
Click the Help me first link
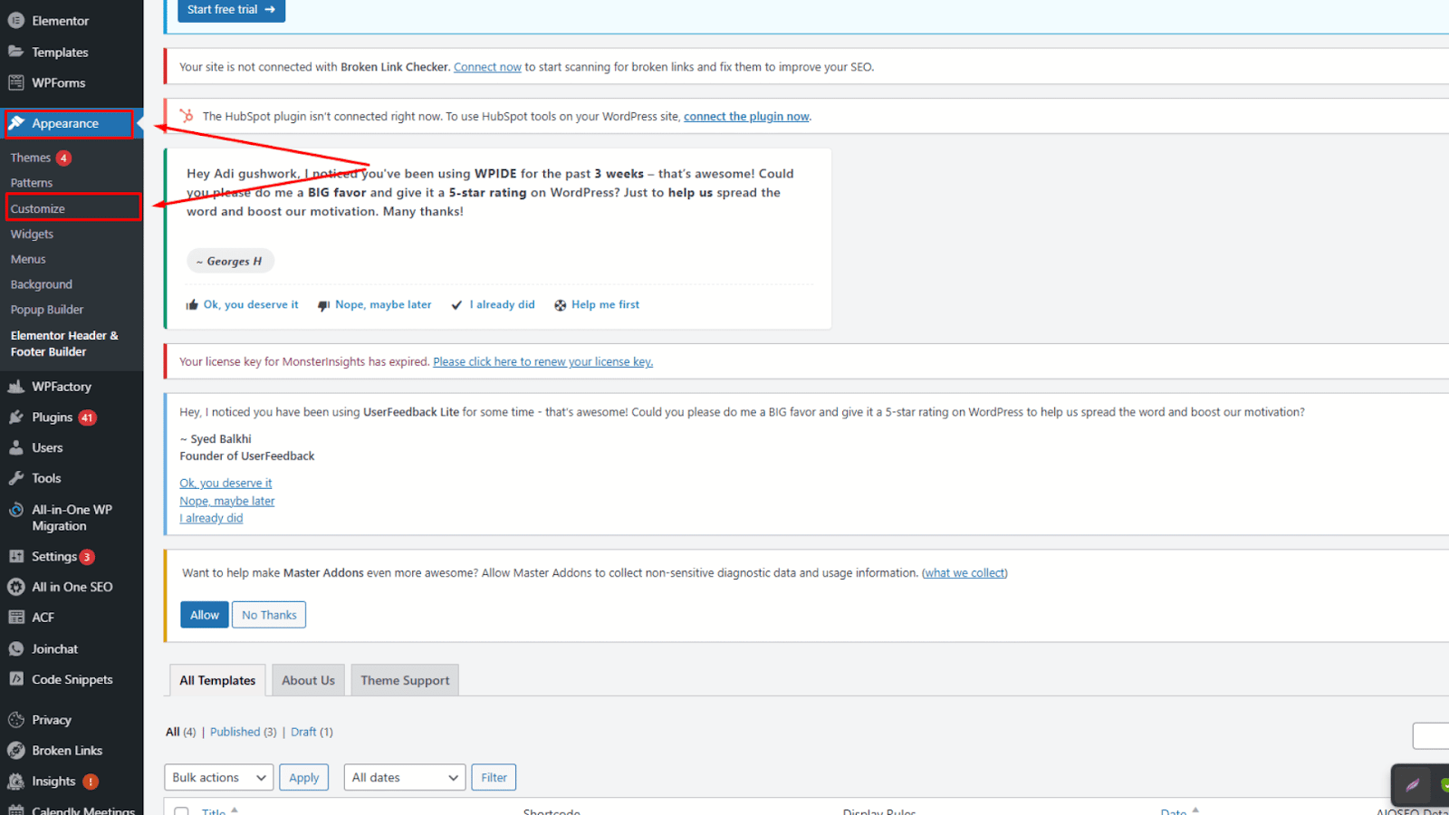pyautogui.click(x=605, y=304)
